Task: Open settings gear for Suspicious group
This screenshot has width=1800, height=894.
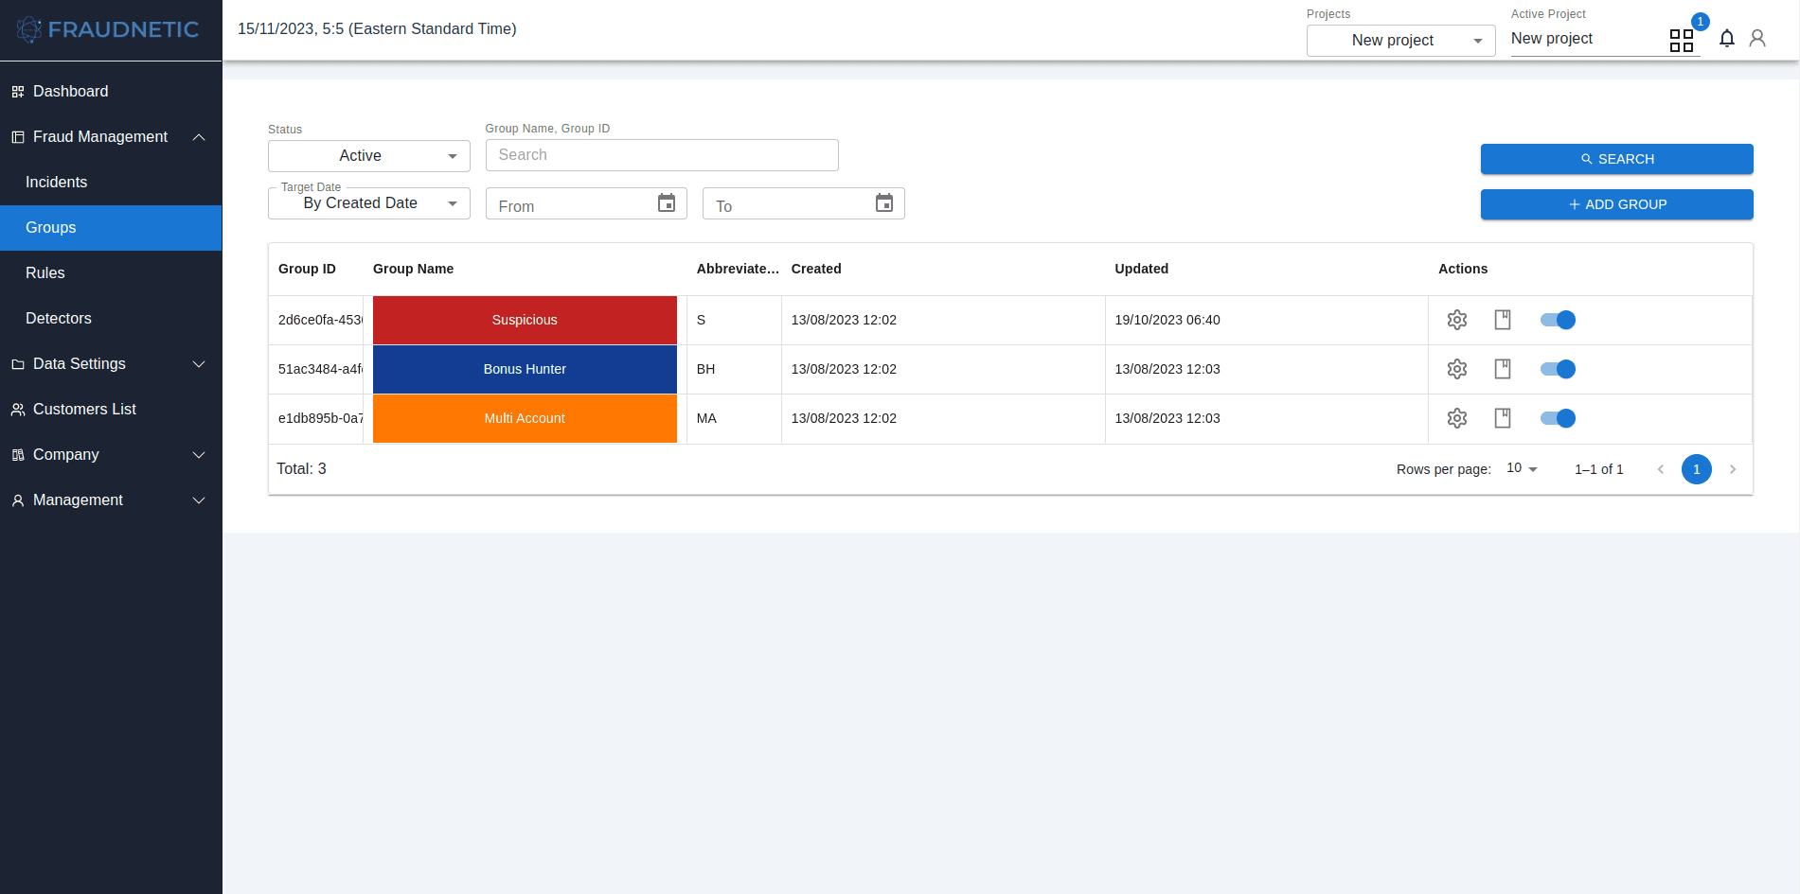Action: (x=1457, y=320)
